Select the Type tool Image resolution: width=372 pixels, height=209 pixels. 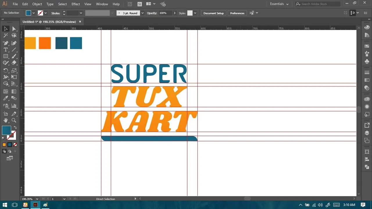pyautogui.click(x=6, y=50)
